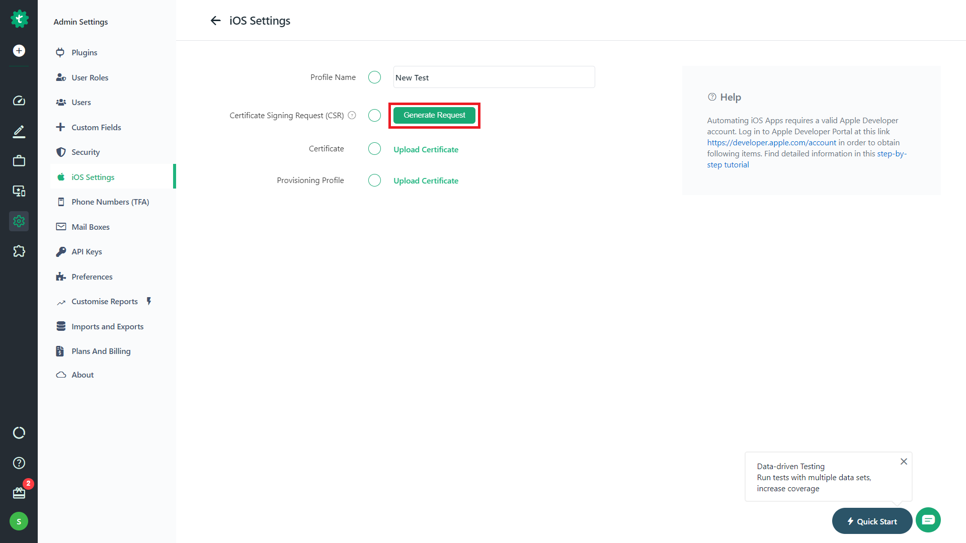Viewport: 966px width, 543px height.
Task: Open the test lab devices icon
Action: point(19,191)
